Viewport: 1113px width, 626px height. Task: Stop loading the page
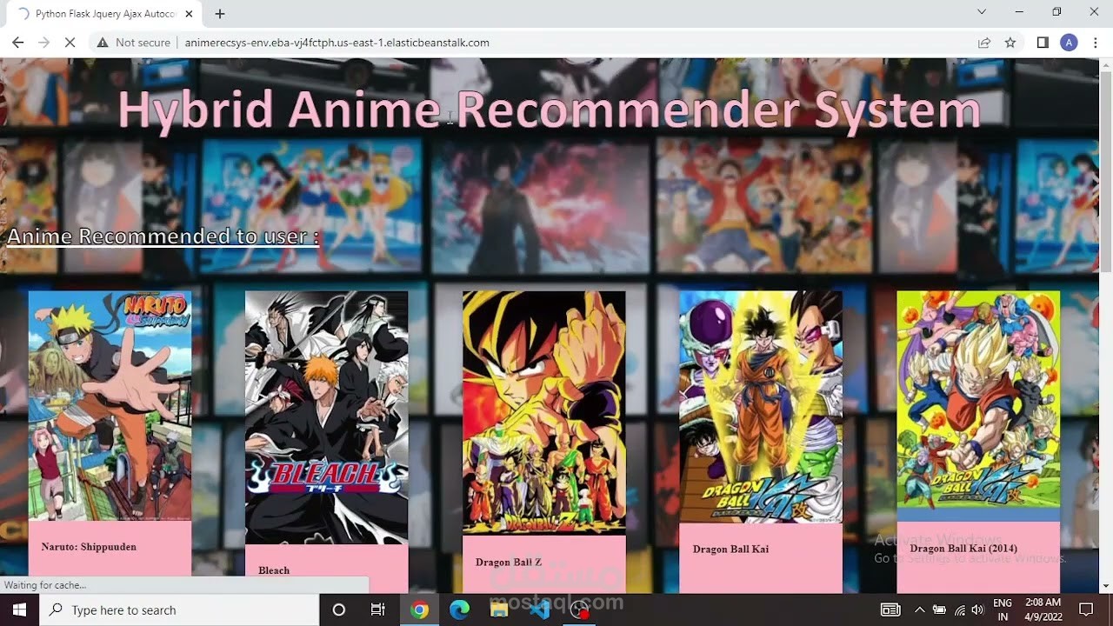[71, 43]
